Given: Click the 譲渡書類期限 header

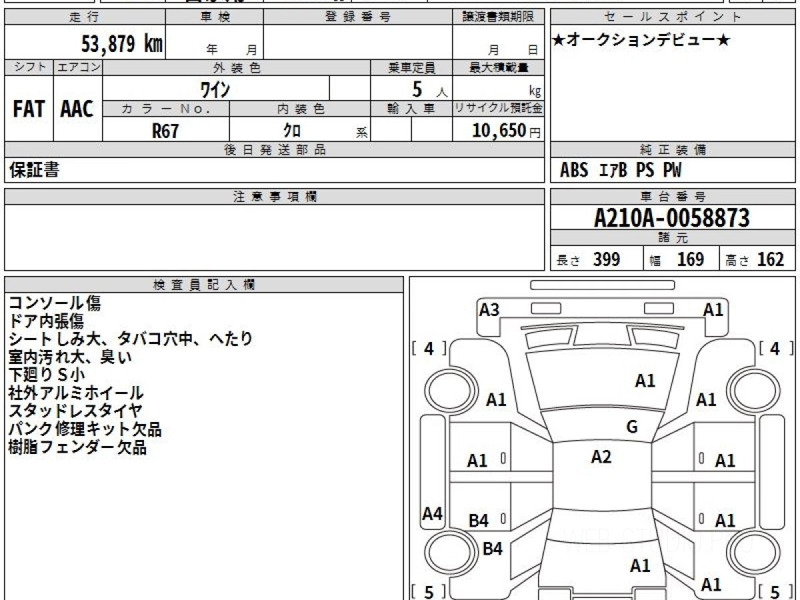Looking at the screenshot, I should click(498, 17).
